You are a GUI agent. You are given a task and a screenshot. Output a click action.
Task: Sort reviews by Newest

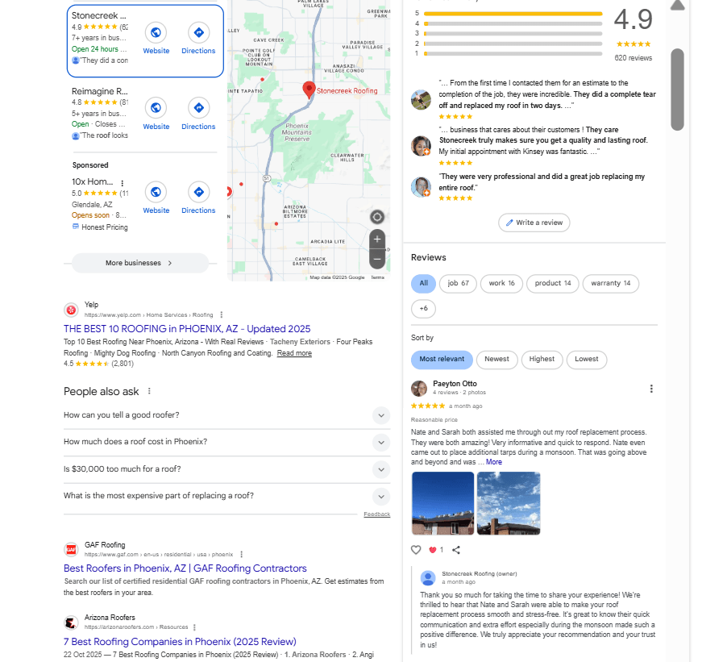pyautogui.click(x=496, y=360)
